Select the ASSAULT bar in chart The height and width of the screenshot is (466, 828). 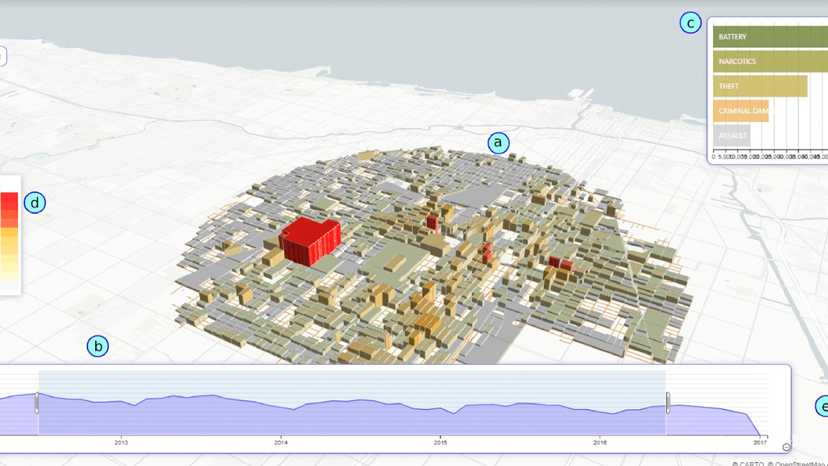point(731,135)
